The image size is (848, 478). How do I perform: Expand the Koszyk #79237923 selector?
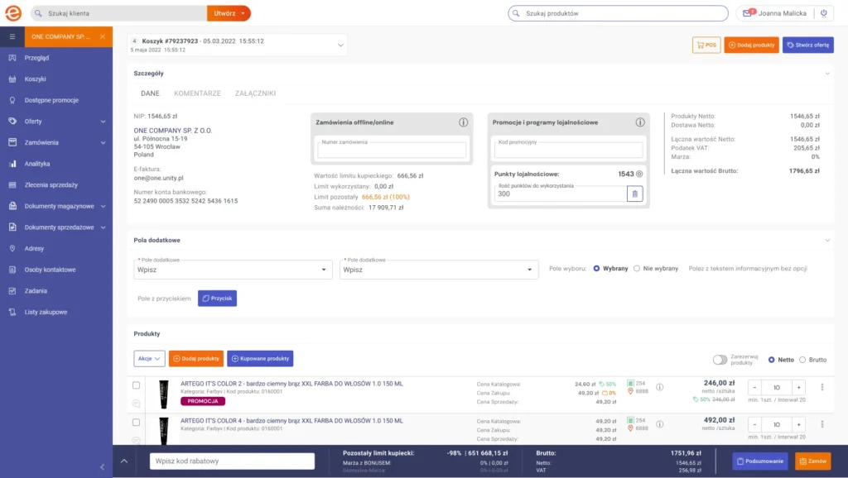tap(340, 45)
